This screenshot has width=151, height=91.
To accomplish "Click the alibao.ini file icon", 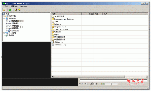I will click(x=53, y=42).
